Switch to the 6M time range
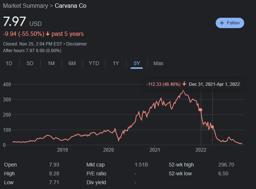 coord(72,63)
